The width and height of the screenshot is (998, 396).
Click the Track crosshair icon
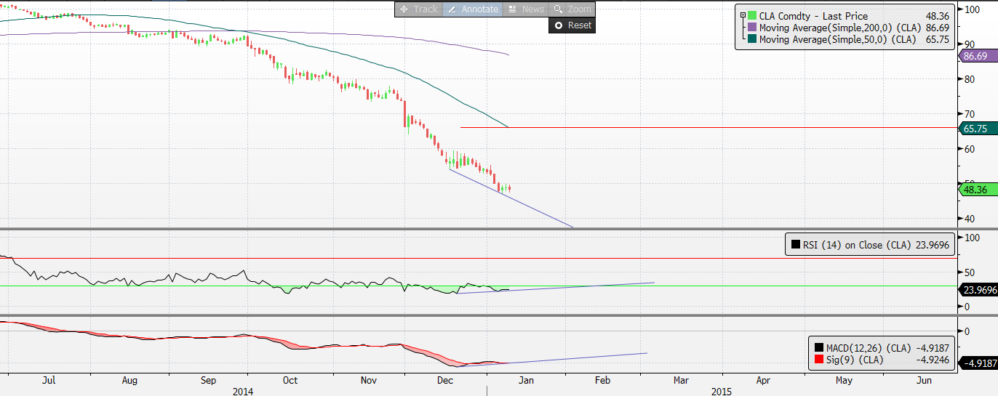pyautogui.click(x=404, y=9)
